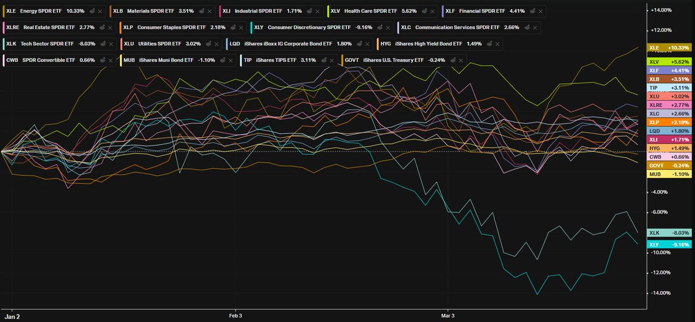Select the Communication Services SPDR ETF name
This screenshot has width=695, height=322.
[x=458, y=27]
